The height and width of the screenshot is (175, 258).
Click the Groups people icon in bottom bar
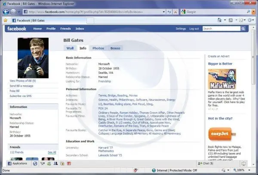coord(55,163)
